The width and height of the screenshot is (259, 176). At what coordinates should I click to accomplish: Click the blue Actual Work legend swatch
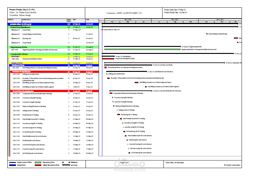(x=13, y=165)
